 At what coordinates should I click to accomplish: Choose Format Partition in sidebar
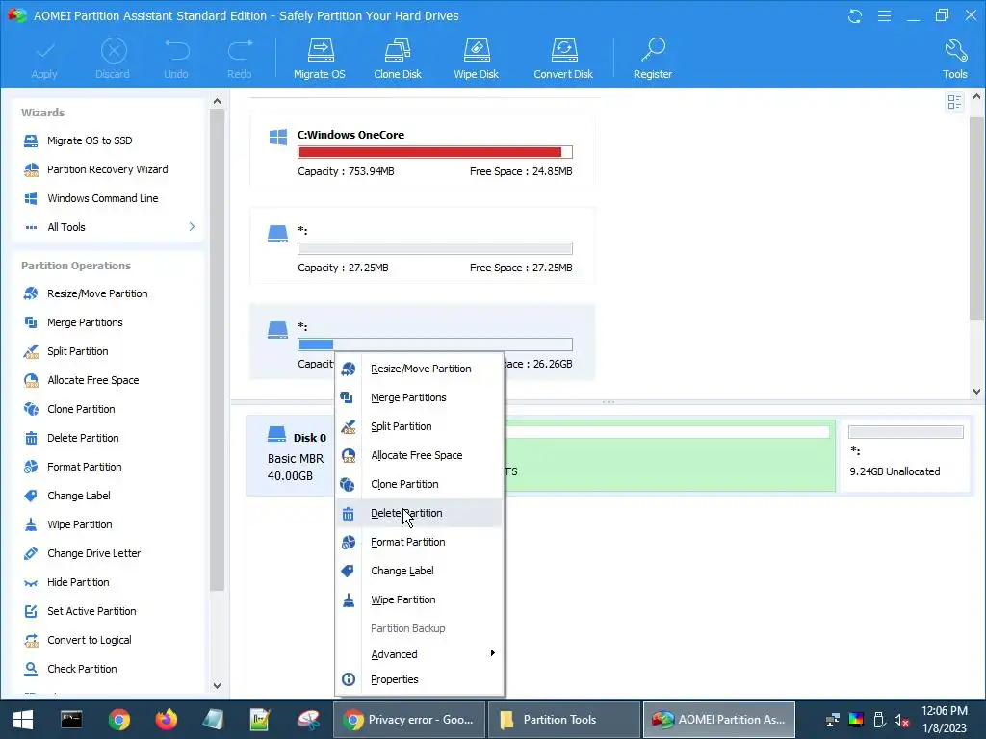[x=85, y=467]
